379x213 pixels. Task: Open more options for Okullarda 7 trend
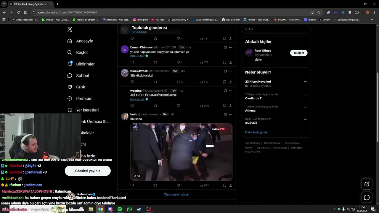pyautogui.click(x=306, y=95)
